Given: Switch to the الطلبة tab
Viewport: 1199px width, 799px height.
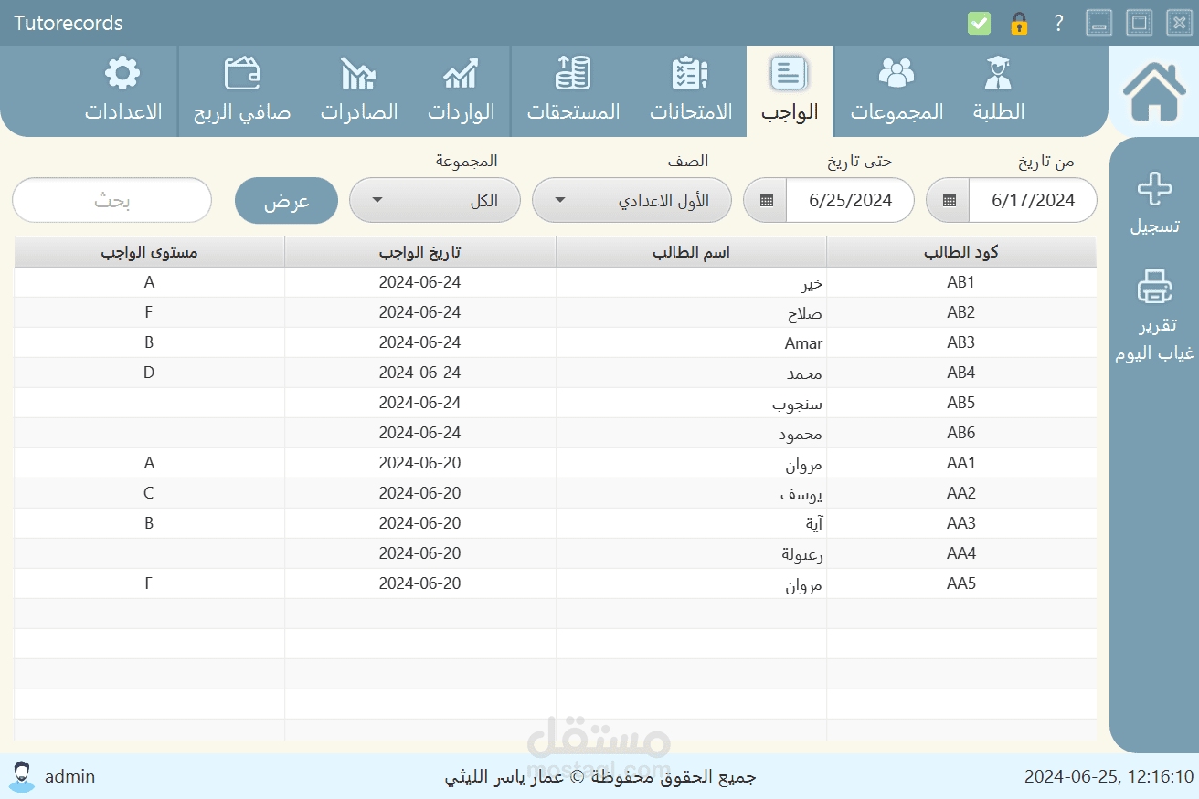Looking at the screenshot, I should coord(998,91).
